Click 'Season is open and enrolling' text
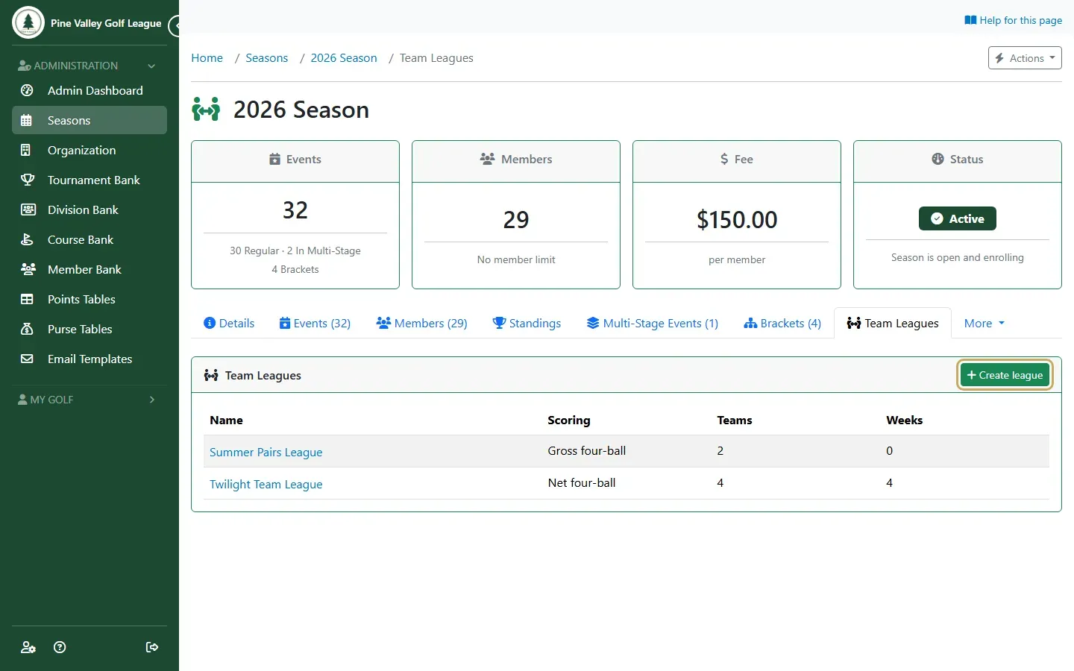 tap(958, 257)
